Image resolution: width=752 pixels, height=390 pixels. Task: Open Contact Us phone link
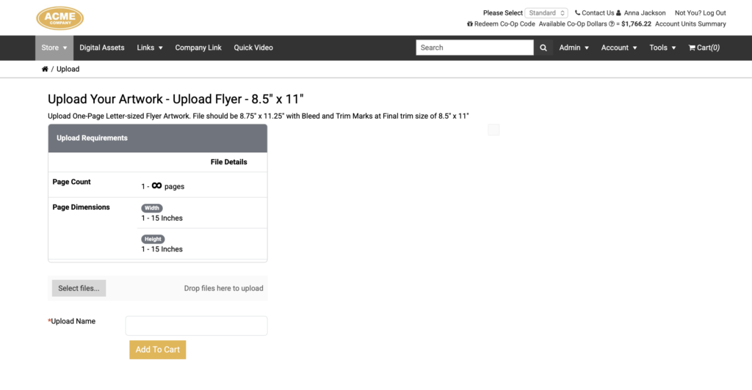(594, 13)
